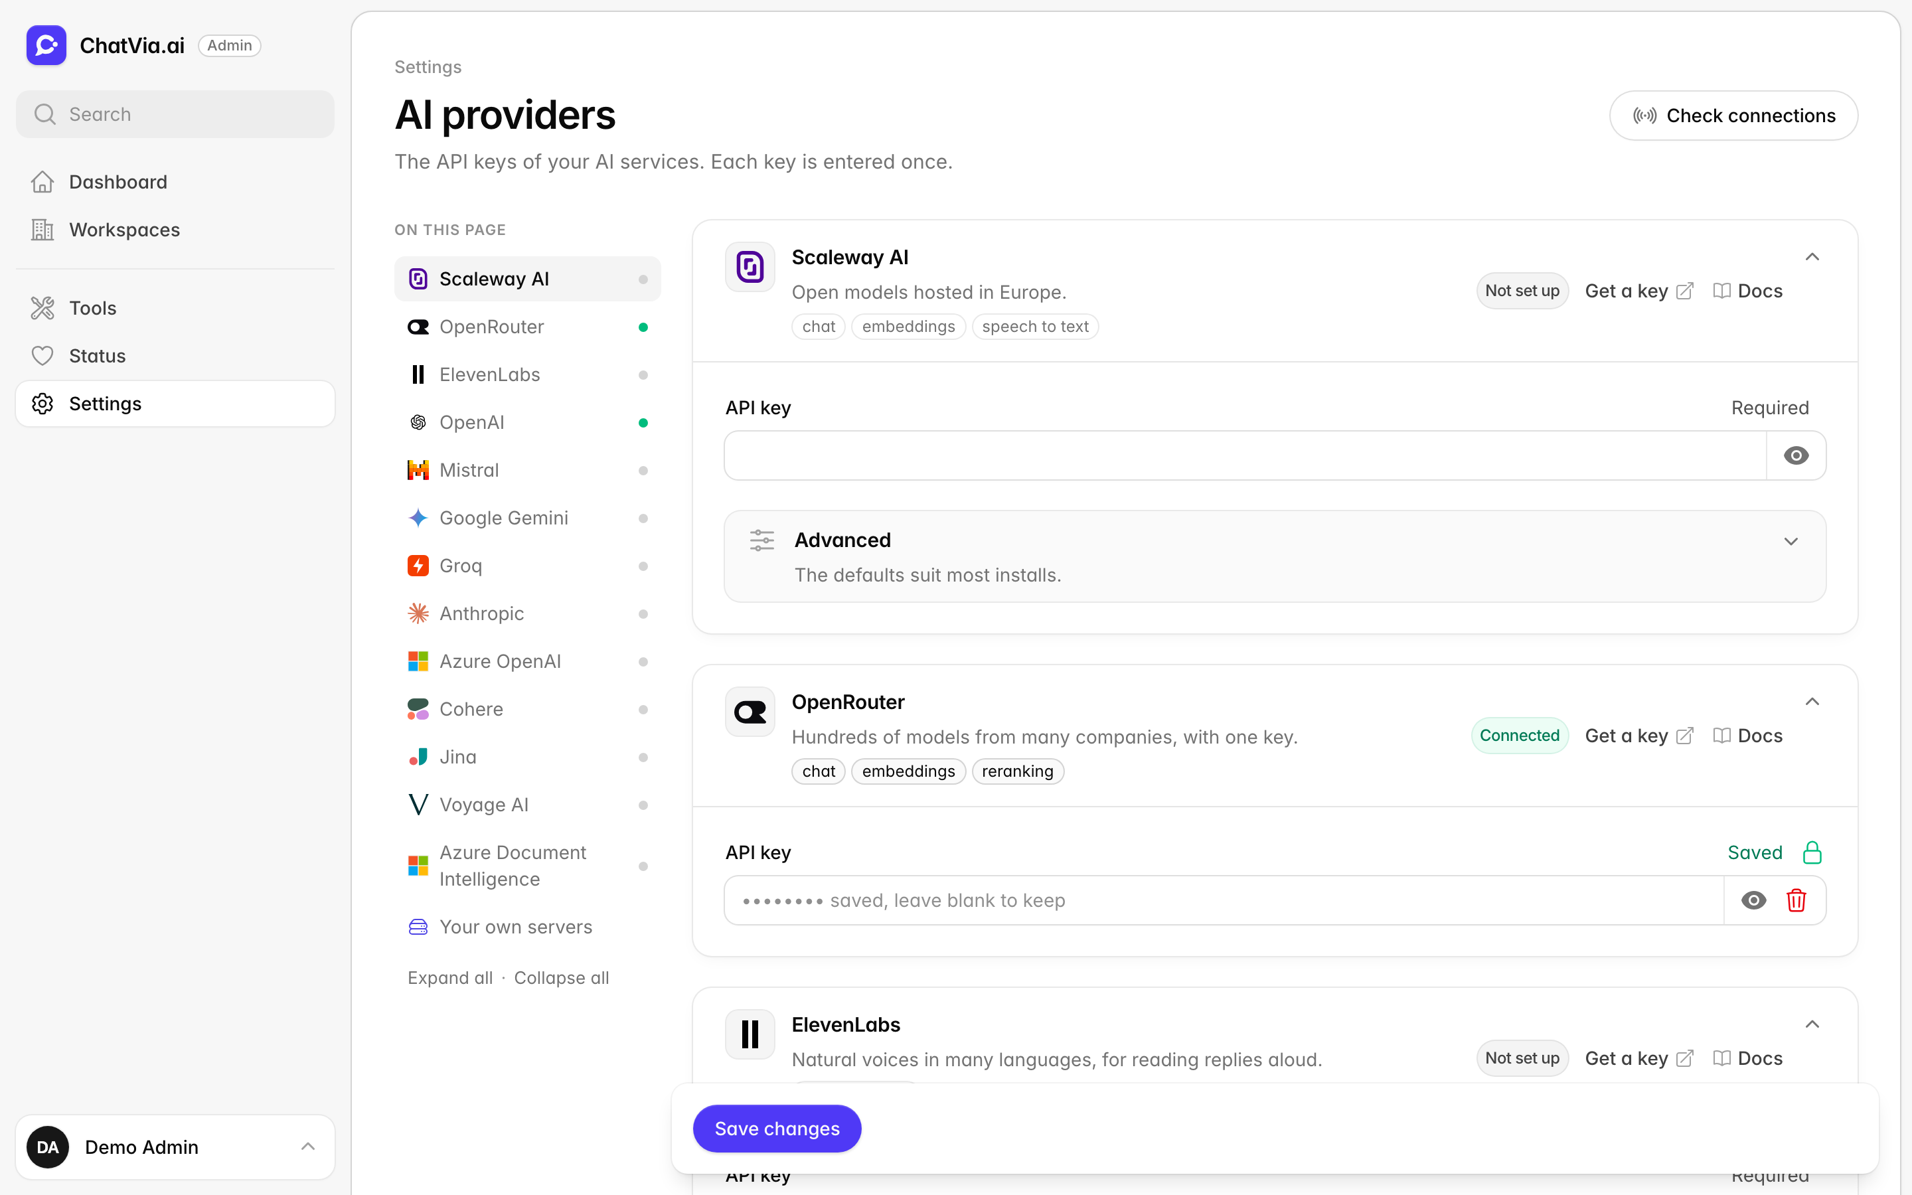
Task: Open the Demo Admin account menu
Action: 175,1147
